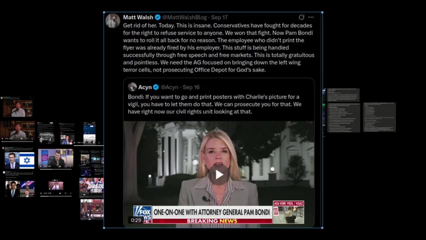Open the Sep 17 tweet timestamp
The height and width of the screenshot is (240, 426).
[x=219, y=17]
